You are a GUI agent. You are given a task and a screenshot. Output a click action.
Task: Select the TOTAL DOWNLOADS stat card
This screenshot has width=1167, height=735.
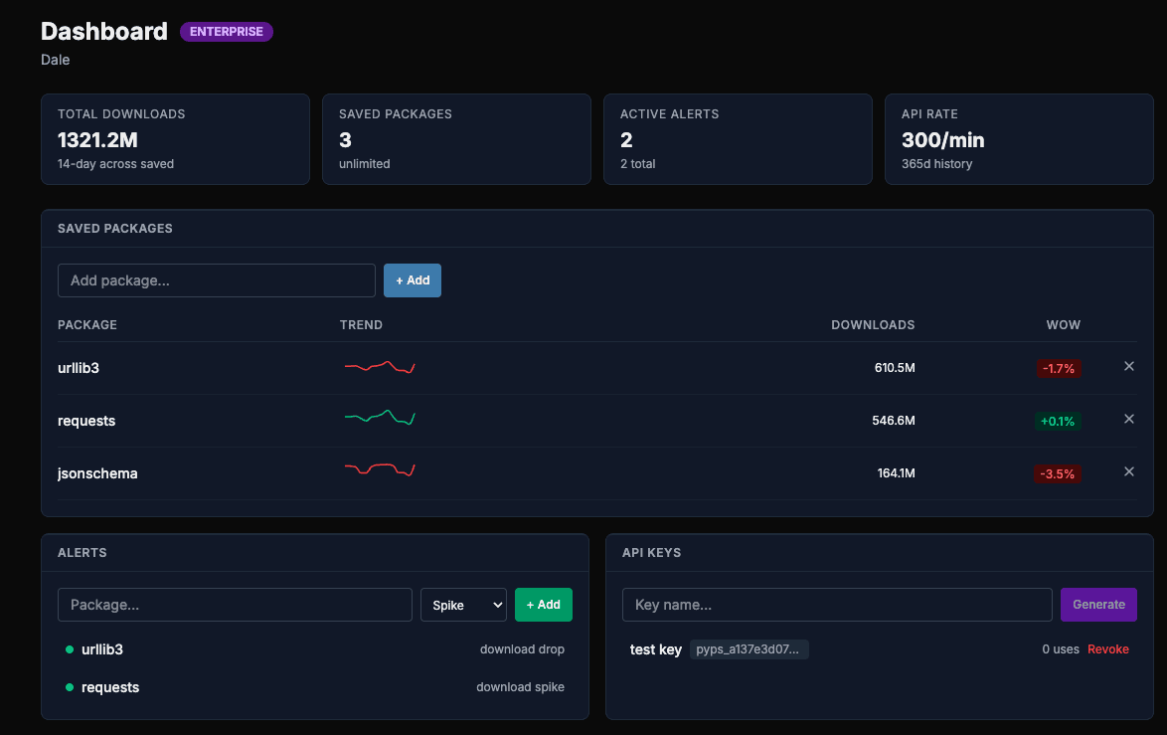click(x=175, y=139)
